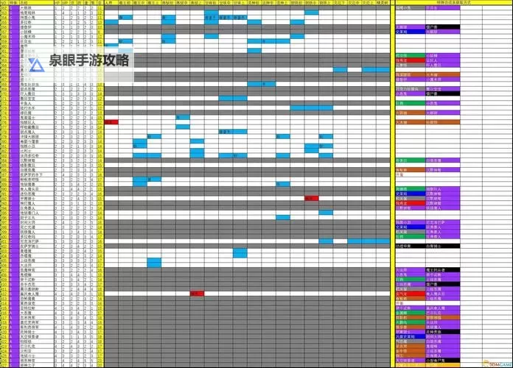Select the 凯萨罗骑士 name cell
The width and height of the screenshot is (513, 368).
(x=37, y=246)
